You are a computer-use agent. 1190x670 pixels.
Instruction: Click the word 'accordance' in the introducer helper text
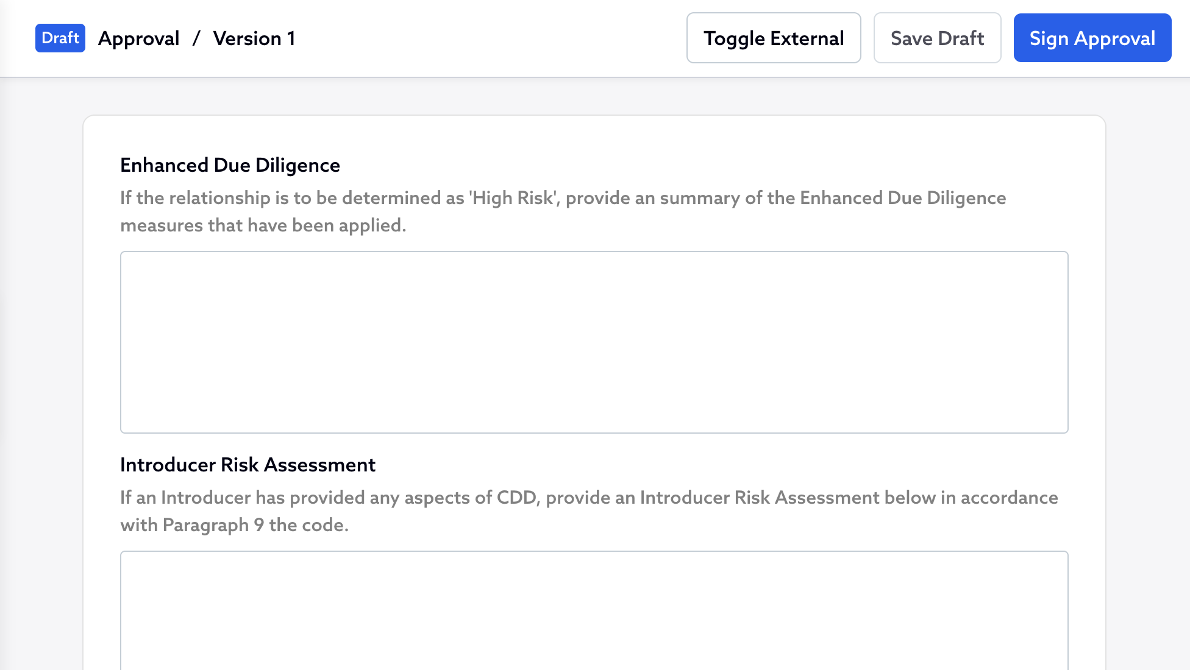tap(1009, 498)
